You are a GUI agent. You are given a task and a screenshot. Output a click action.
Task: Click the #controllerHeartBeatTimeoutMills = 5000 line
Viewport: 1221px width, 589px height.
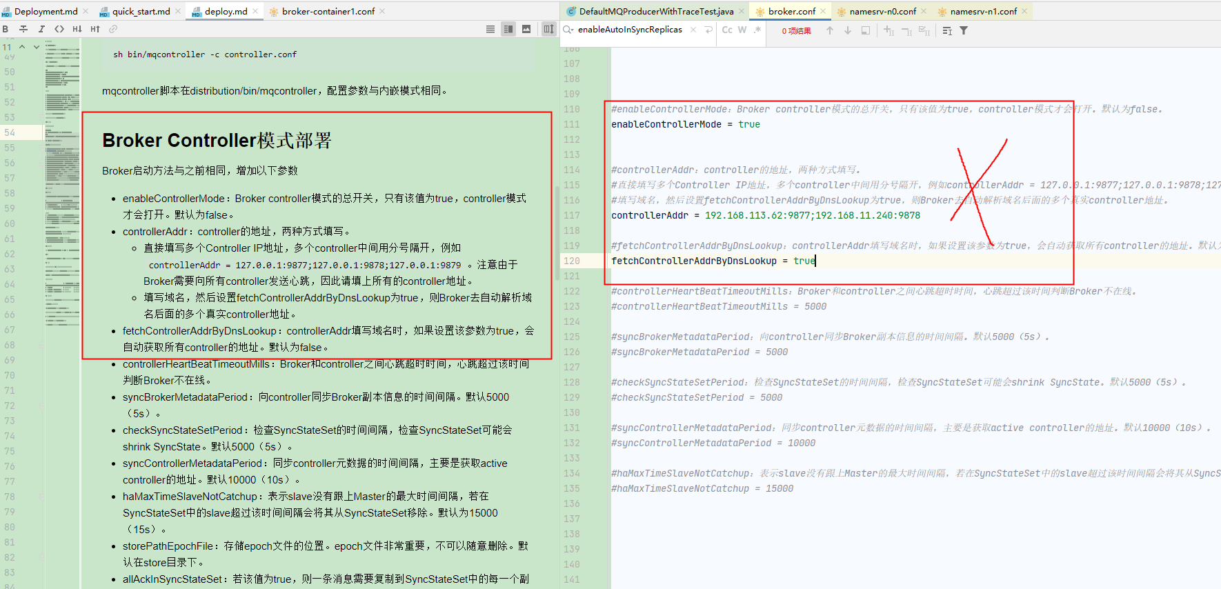[x=719, y=306]
